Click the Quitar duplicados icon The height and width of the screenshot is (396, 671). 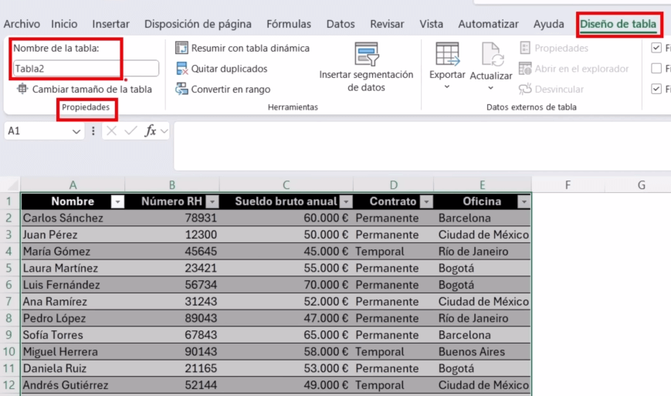(181, 69)
